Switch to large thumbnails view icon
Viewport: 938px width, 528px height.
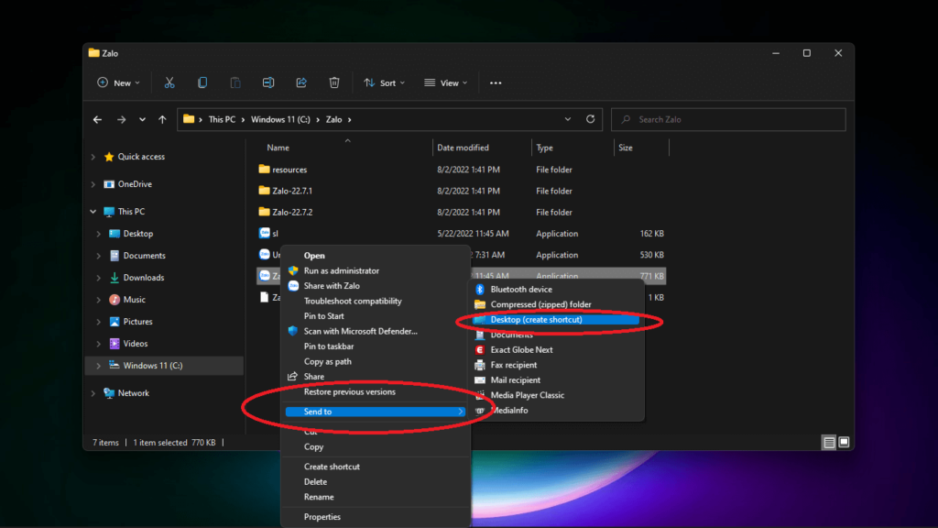(845, 443)
